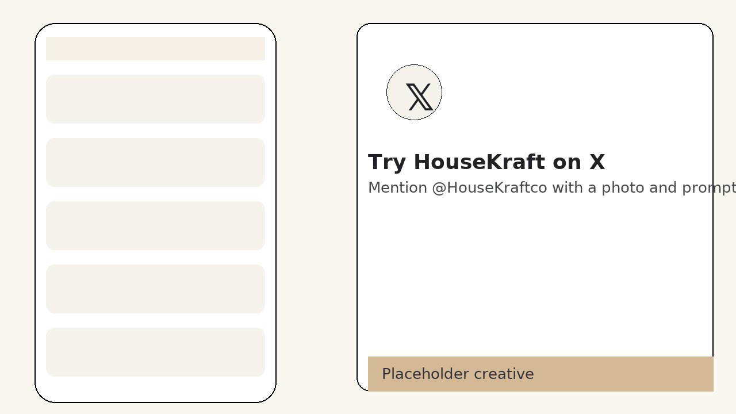Click the third placeholder row in phone list

point(155,225)
